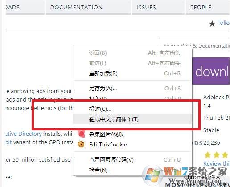The image size is (230, 187).
Task: Click the Search Wiki & Documentation field
Action: click(x=194, y=45)
